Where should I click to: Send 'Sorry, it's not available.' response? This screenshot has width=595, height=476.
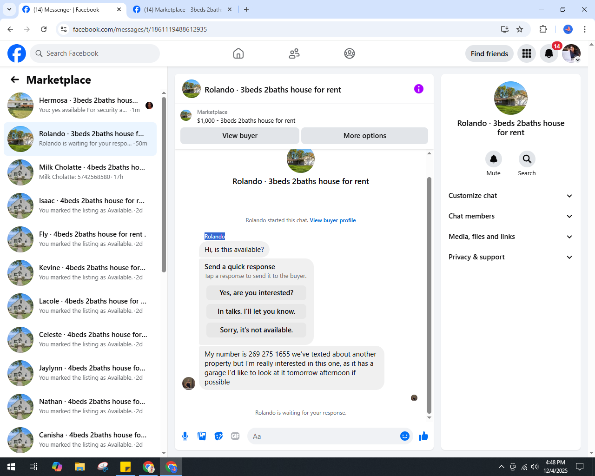(x=257, y=330)
